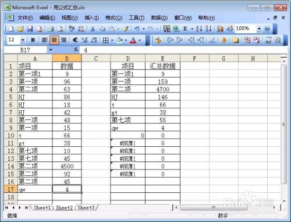
Task: Open a file with the Open folder icon
Action: [x=20, y=29]
